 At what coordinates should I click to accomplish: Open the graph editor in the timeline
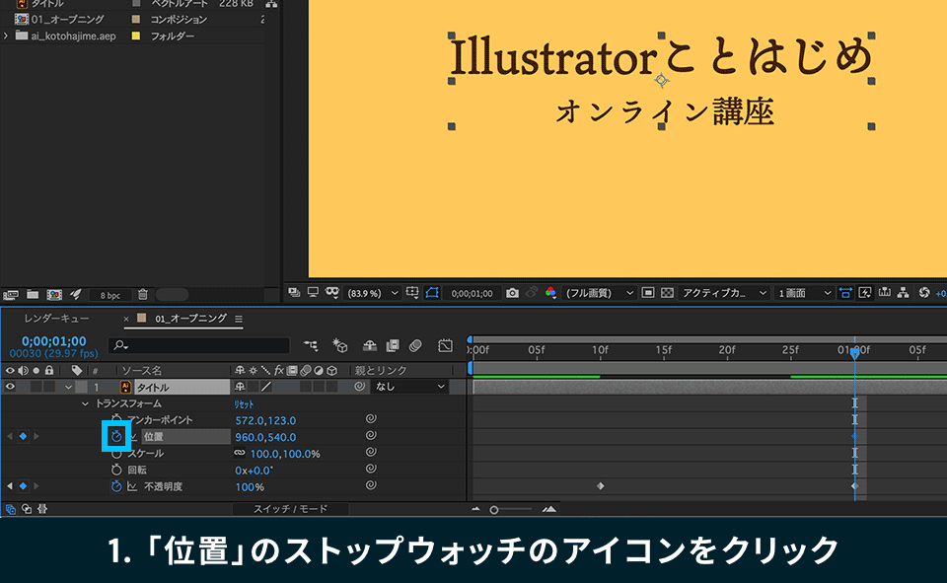click(445, 345)
